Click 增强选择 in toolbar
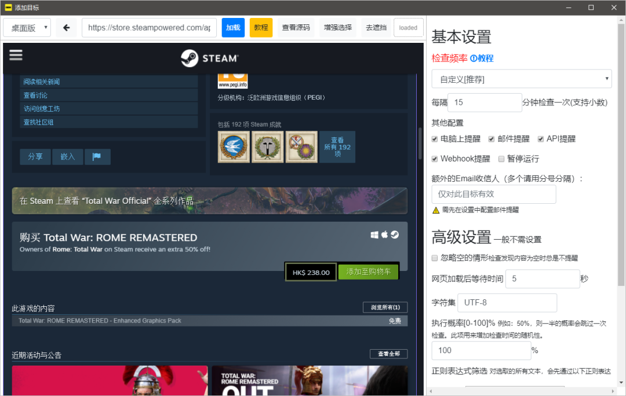The width and height of the screenshot is (626, 396). [338, 28]
